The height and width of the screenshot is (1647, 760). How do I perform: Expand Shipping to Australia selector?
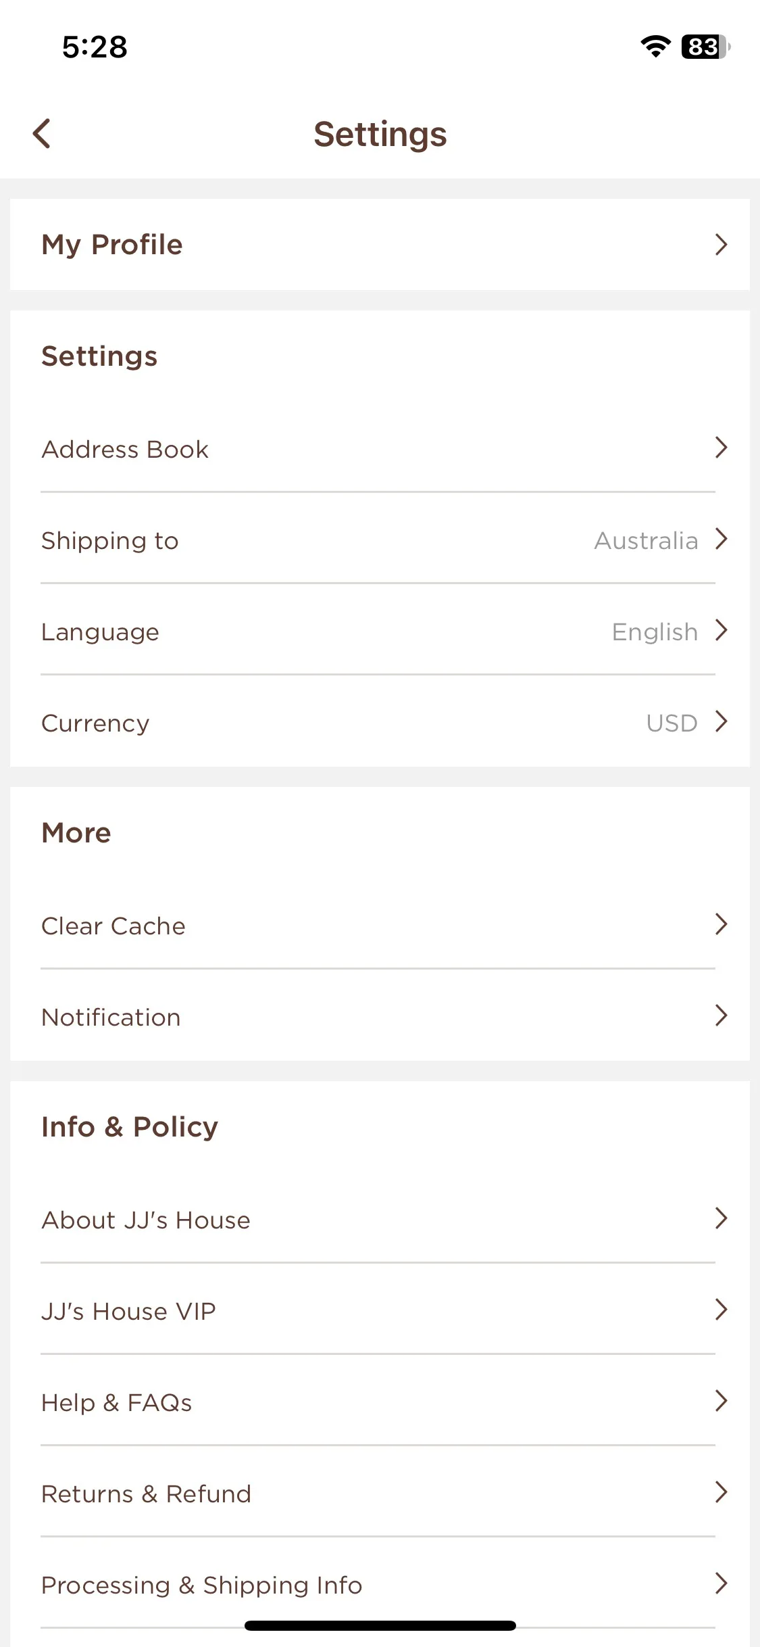(380, 540)
